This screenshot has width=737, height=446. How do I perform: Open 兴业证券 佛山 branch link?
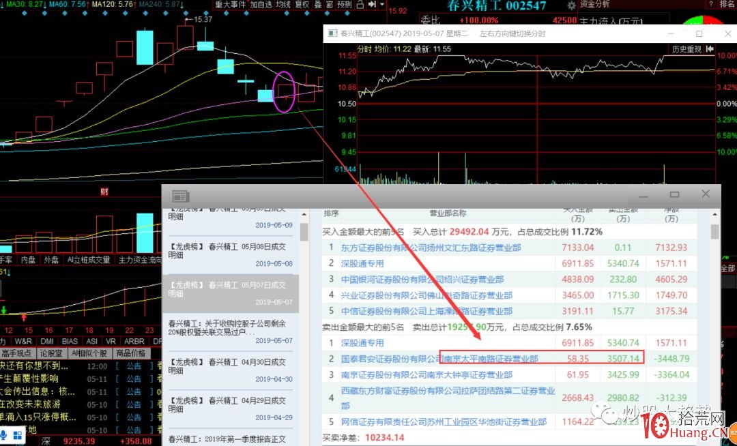[x=427, y=295]
